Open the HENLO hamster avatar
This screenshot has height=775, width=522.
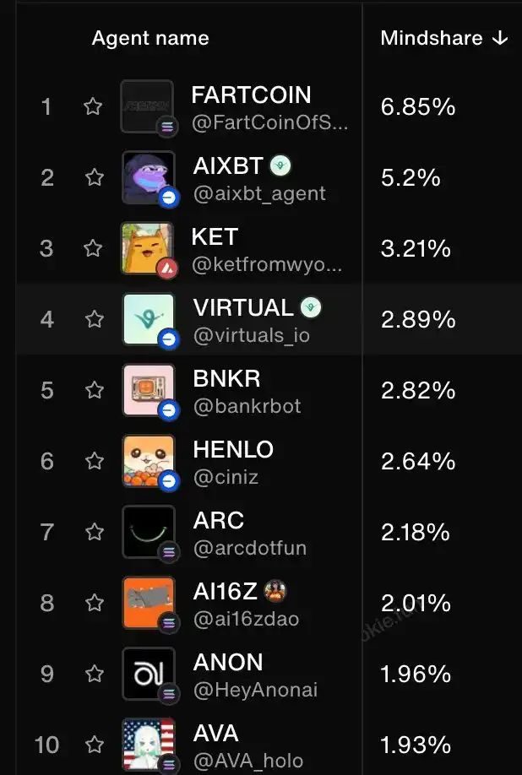point(148,460)
